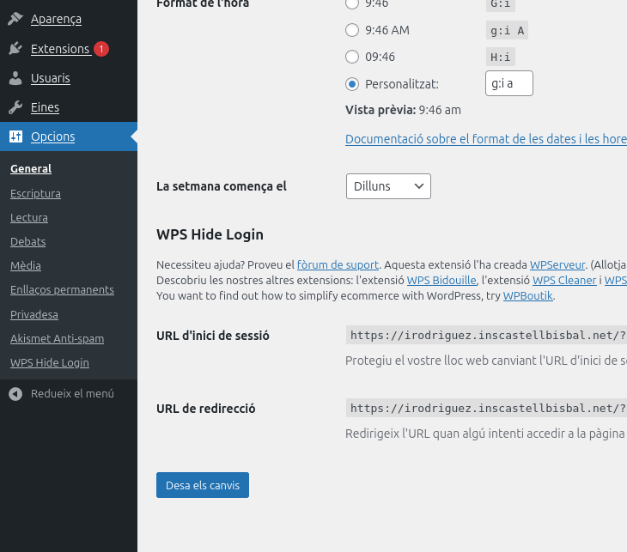627x552 pixels.
Task: Open the week start day dropdown
Action: pyautogui.click(x=387, y=186)
